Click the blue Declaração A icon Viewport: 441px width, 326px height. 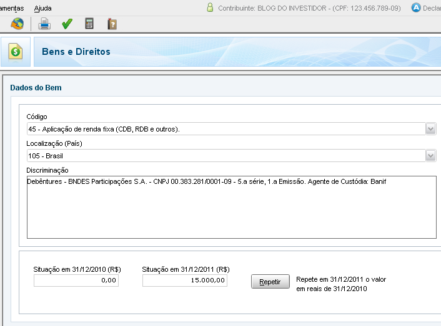[x=415, y=8]
